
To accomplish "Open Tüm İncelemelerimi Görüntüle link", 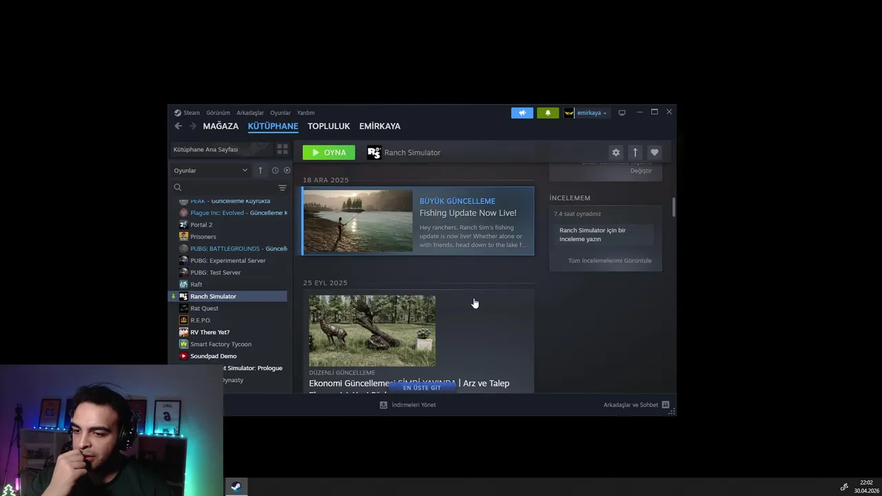I will coord(610,260).
